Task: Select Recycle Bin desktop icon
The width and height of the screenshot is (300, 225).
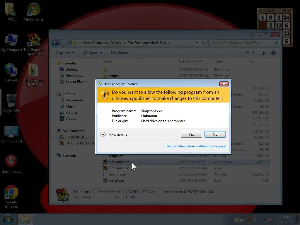Action: [x=11, y=103]
